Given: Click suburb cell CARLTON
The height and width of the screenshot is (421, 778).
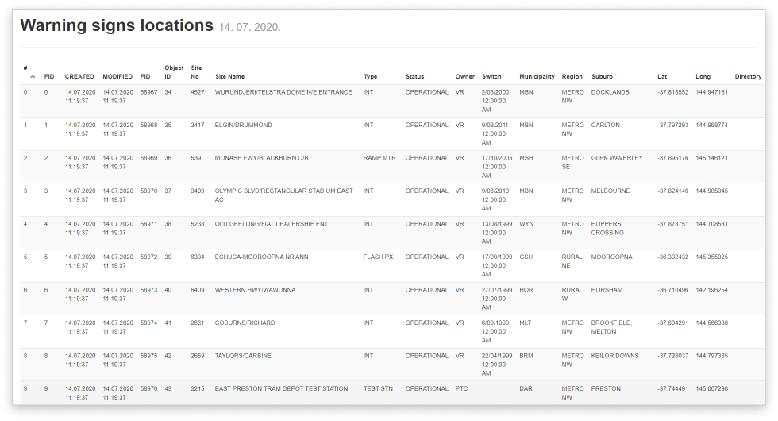Looking at the screenshot, I should click(605, 126).
